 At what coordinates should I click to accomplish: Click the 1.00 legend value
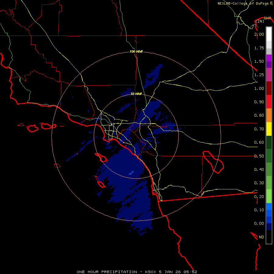click(259, 88)
